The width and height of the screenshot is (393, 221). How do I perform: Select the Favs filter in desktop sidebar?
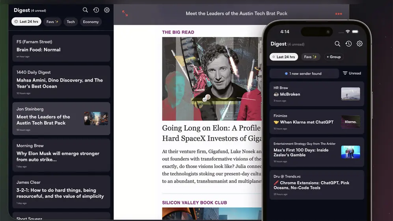tap(52, 22)
